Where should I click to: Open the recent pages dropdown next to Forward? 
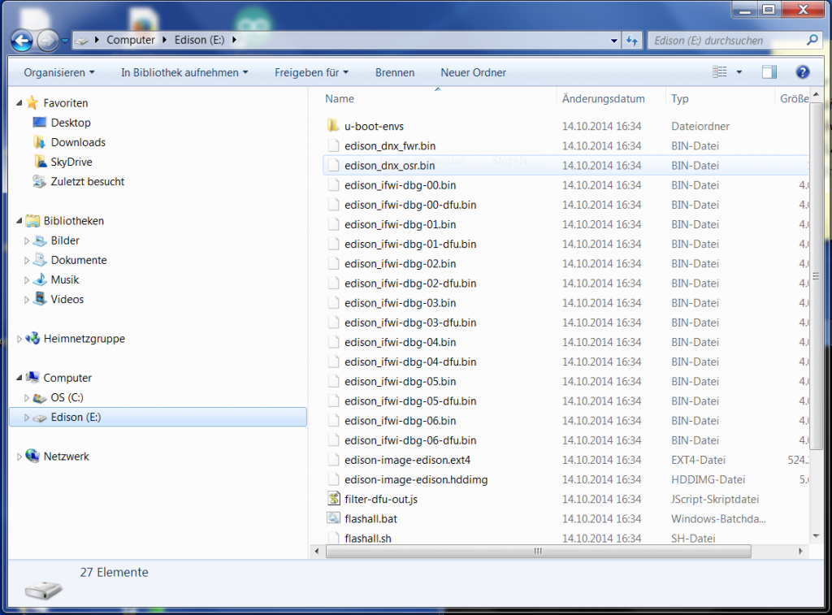65,41
